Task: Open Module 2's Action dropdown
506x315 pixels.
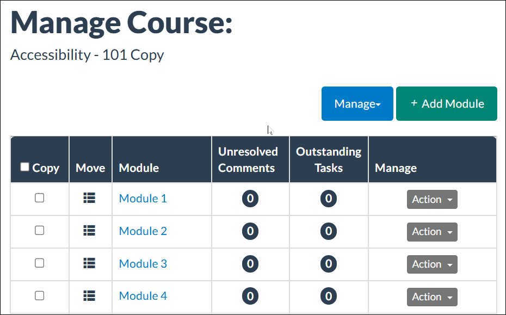Action: pyautogui.click(x=432, y=231)
